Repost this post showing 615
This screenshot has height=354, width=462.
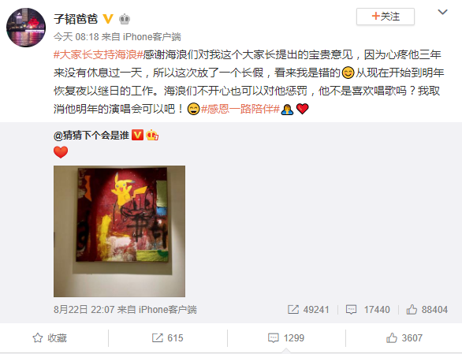tap(168, 337)
